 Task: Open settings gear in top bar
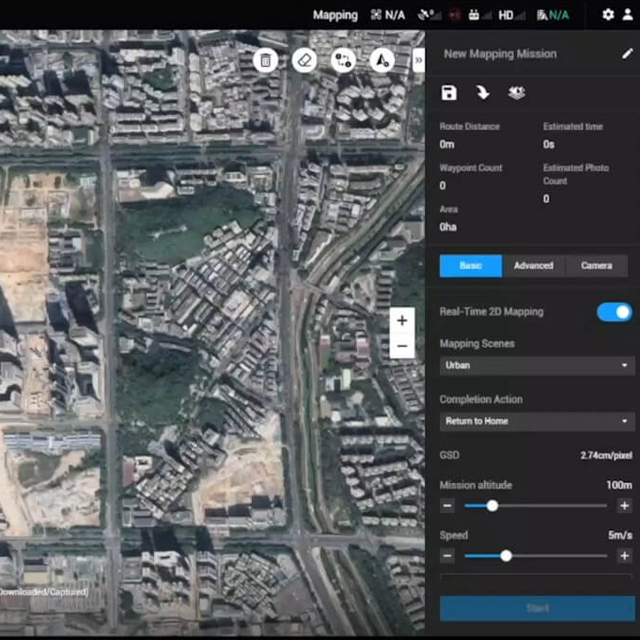(608, 15)
